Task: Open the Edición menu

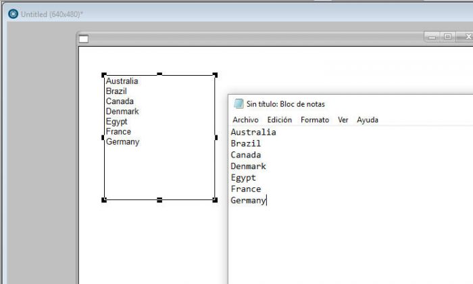Action: 279,120
